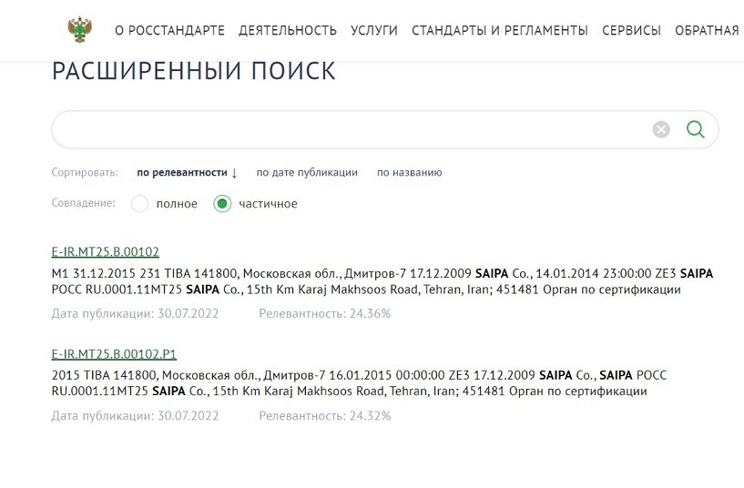Sort results по названию
Image resolution: width=744 pixels, height=488 pixels.
pos(409,173)
